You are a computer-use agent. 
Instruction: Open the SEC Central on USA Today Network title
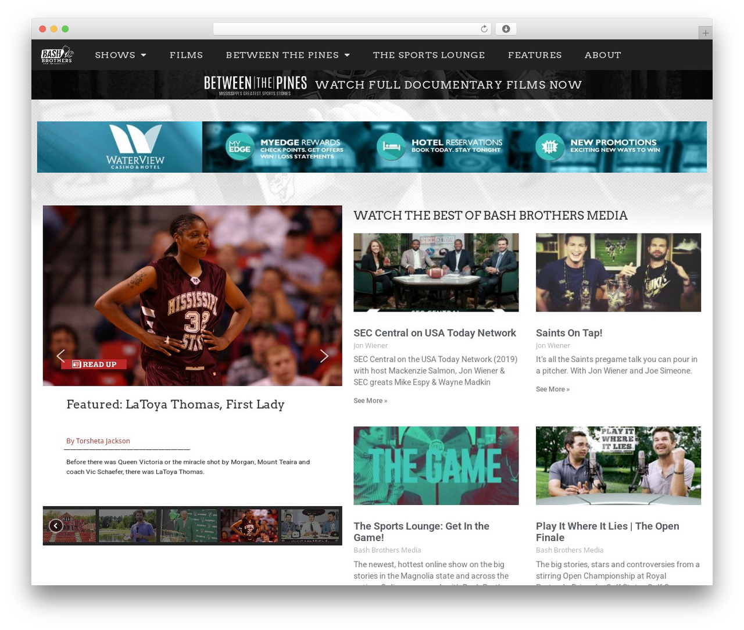(435, 333)
